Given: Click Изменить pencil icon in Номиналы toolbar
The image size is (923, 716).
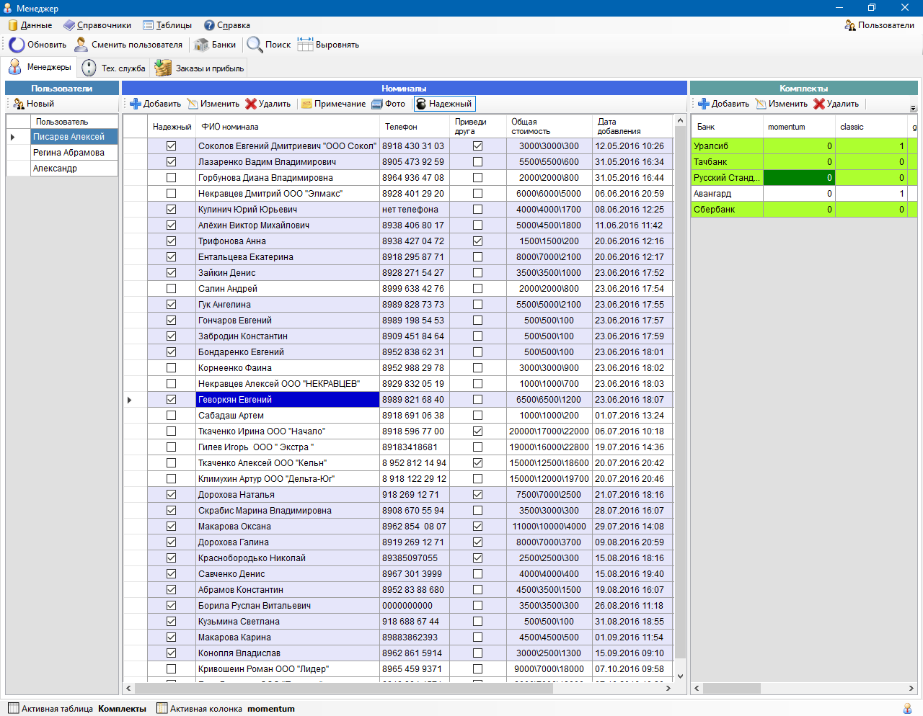Looking at the screenshot, I should click(x=193, y=104).
